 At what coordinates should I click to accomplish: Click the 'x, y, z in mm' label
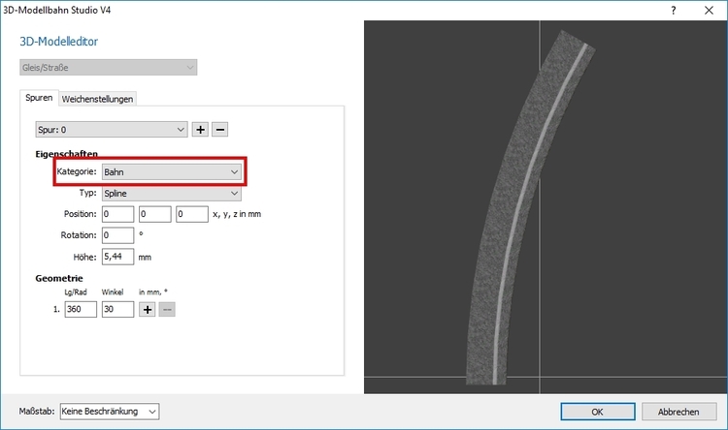pyautogui.click(x=237, y=214)
